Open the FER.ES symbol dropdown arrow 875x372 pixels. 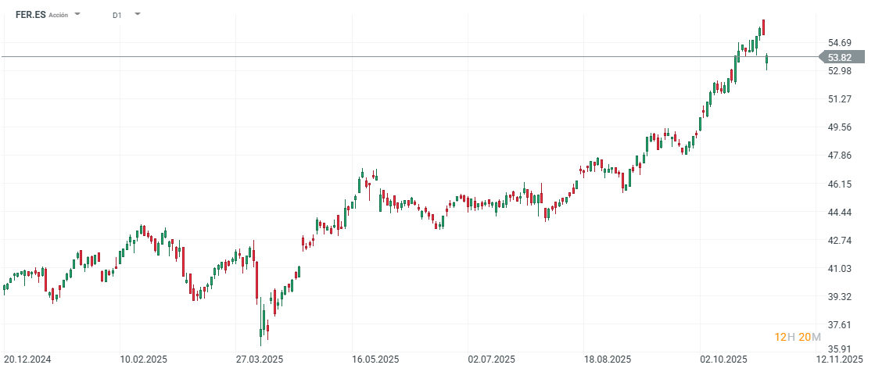[77, 14]
